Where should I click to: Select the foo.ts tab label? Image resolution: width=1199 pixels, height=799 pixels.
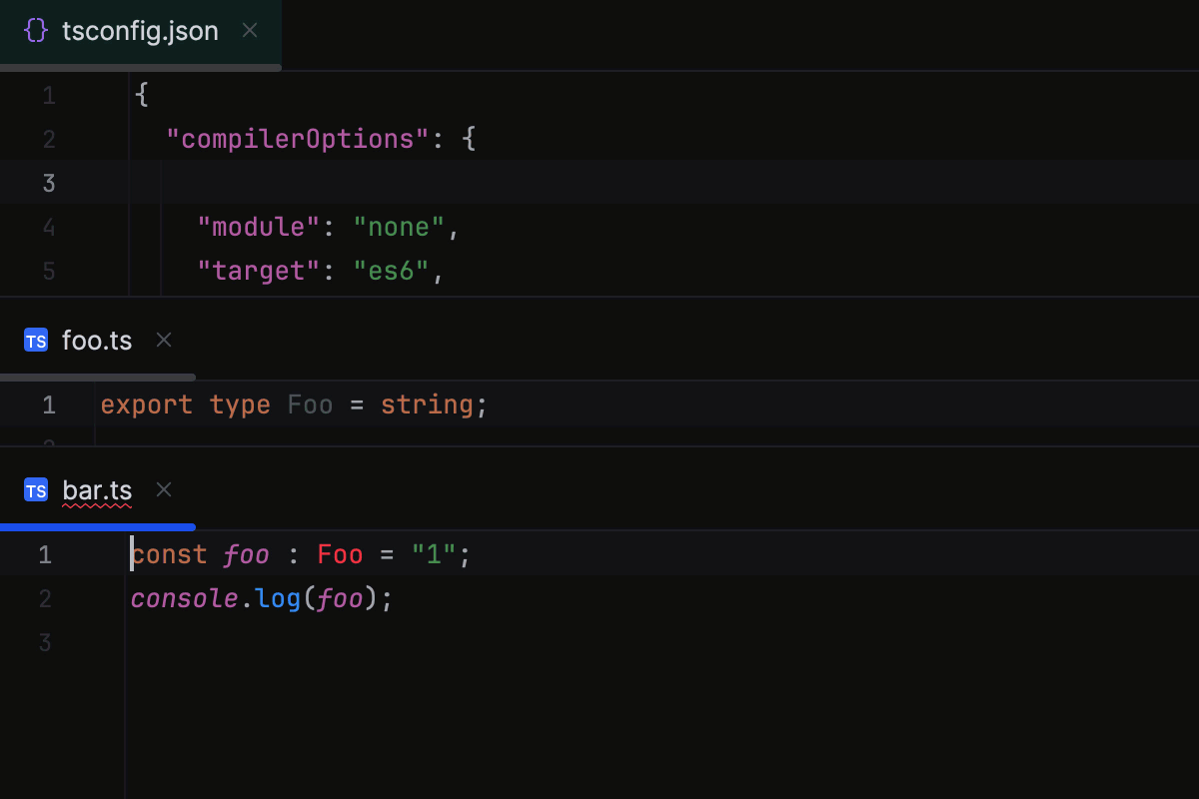(97, 340)
